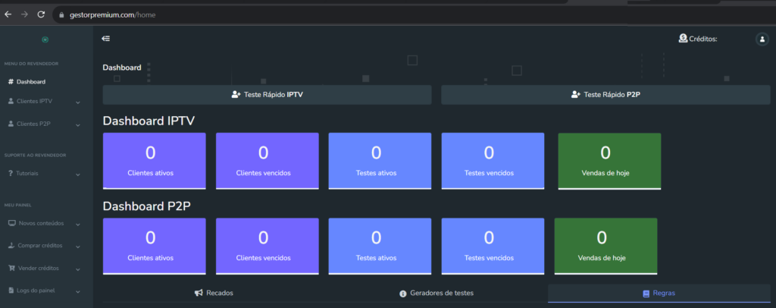
Task: Open IPTV Clientes ativos card
Action: (155, 161)
